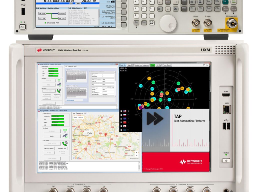Image resolution: width=256 pixels, height=192 pixels.
Task: Click the Update from Instrument control
Action: pos(142,65)
